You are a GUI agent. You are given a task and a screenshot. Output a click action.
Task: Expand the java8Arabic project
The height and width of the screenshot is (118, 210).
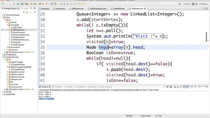pos(3,94)
